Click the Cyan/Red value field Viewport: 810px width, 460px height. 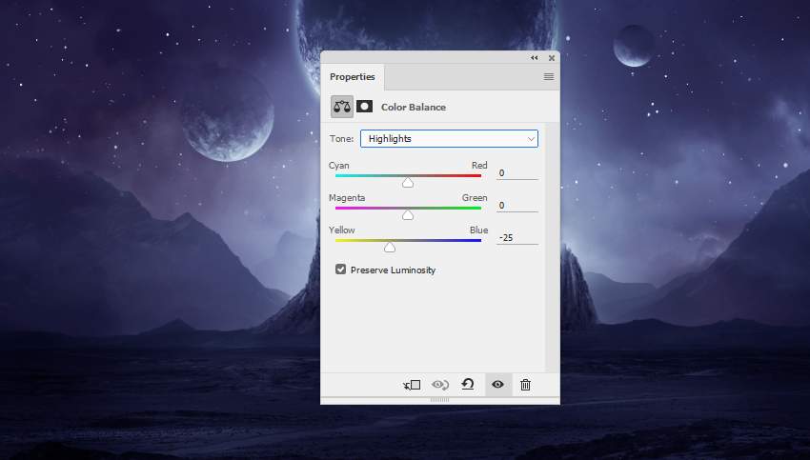517,173
